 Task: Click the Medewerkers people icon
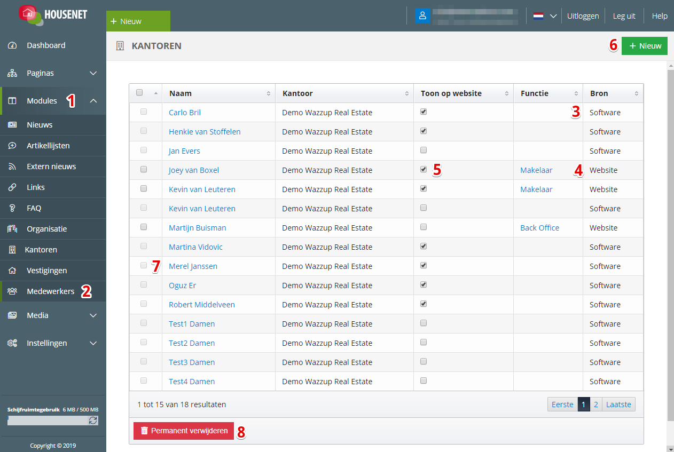click(12, 291)
